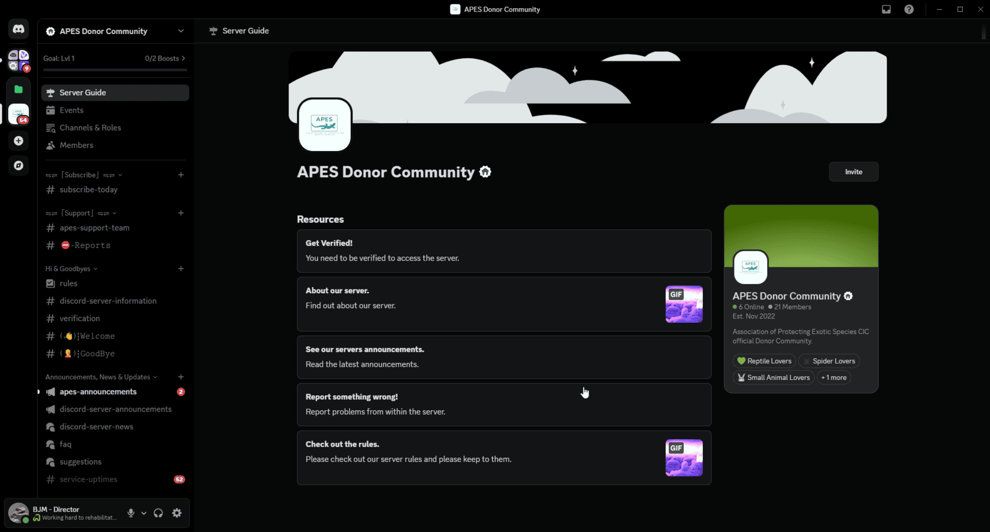990x532 pixels.
Task: Click the Invite button
Action: point(853,172)
